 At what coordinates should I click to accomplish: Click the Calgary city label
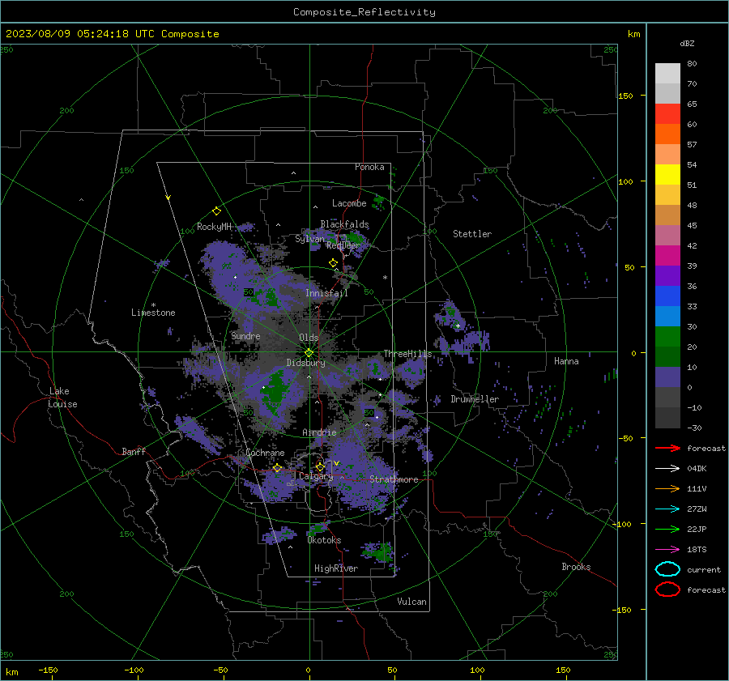pyautogui.click(x=316, y=476)
